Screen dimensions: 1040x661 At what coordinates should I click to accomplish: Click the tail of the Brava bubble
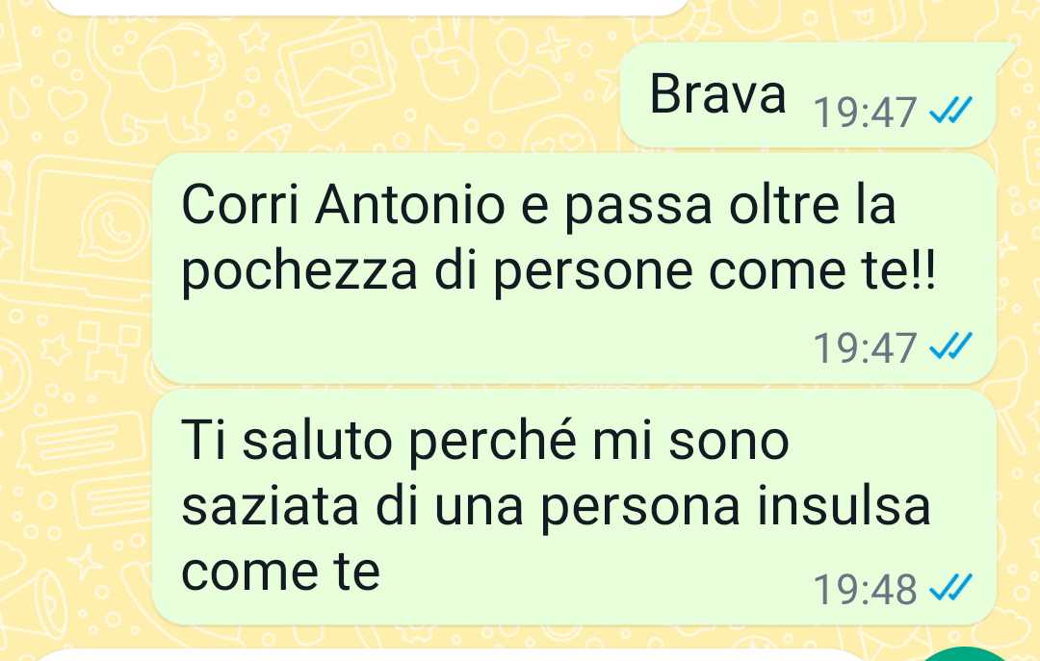coord(1004,55)
